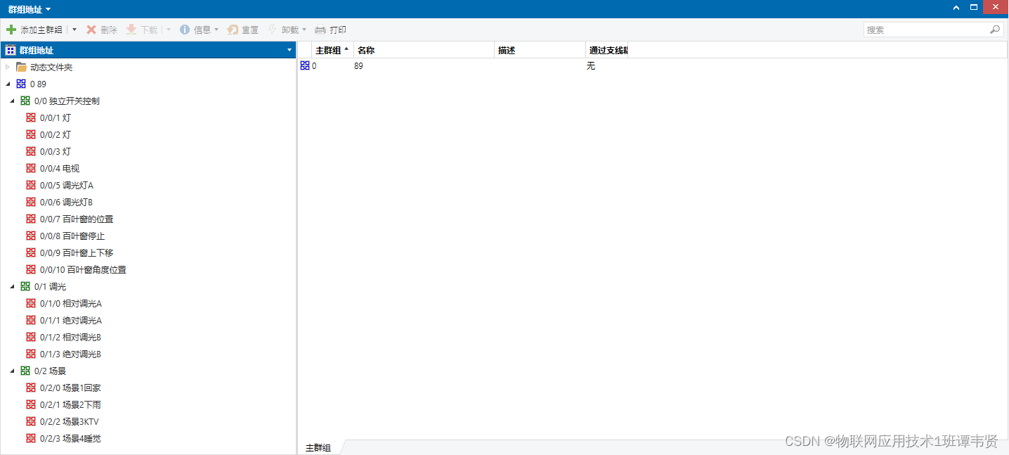This screenshot has height=455, width=1009.
Task: Open dropdown arrow beside 添加主群组
Action: [74, 30]
